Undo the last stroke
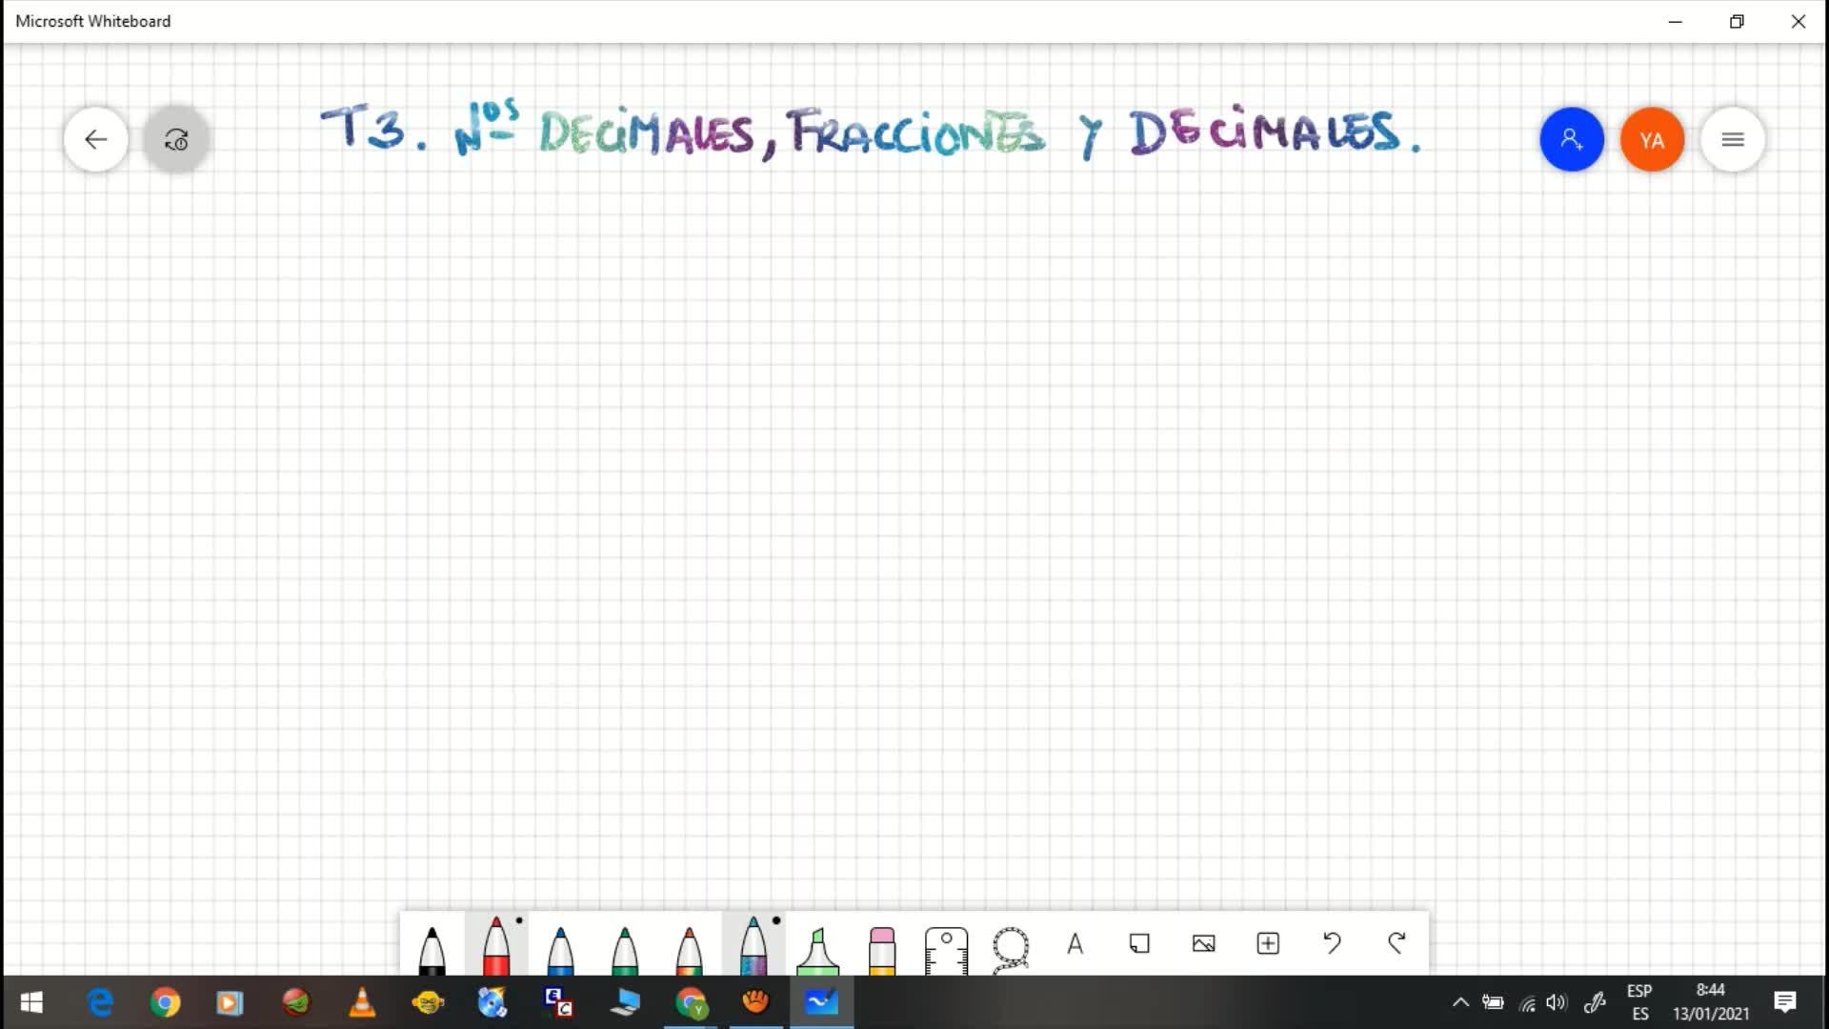The image size is (1829, 1029). (x=1332, y=944)
